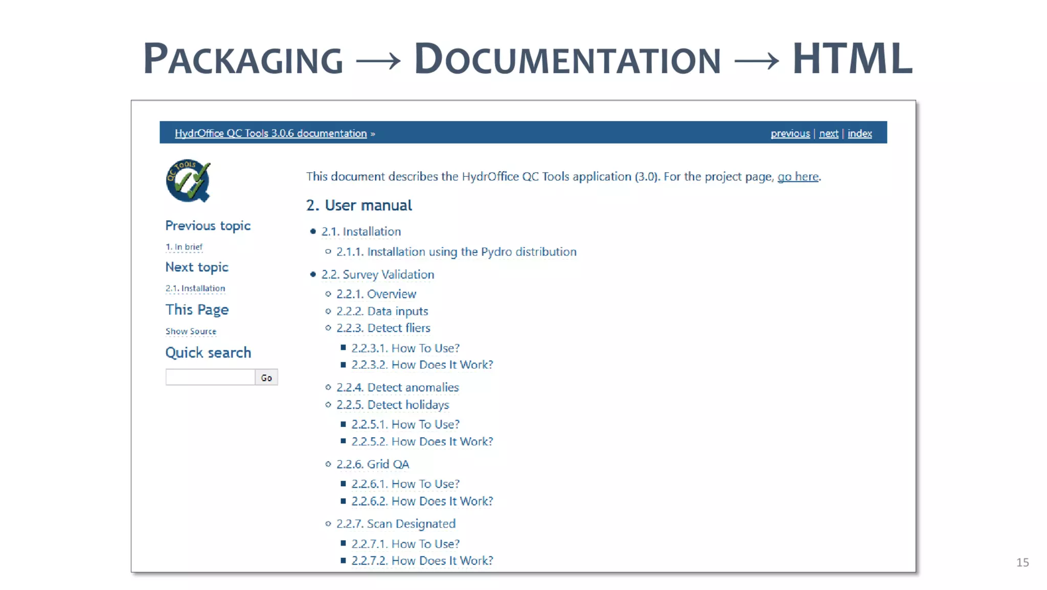Follow the 'go here' project page link
Screen dimensions: 1047x590
[x=798, y=177]
